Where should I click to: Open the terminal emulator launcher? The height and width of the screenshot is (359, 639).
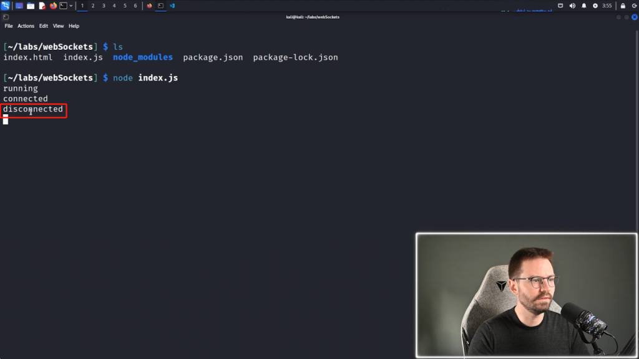coord(63,6)
